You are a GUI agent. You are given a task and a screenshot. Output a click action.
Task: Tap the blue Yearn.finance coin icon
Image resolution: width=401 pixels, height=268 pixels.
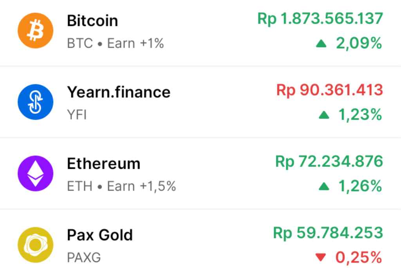click(x=35, y=102)
